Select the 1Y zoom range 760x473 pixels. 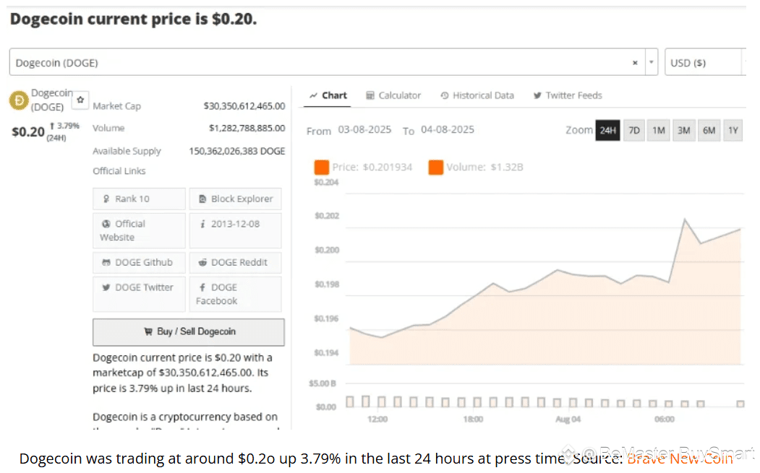[733, 130]
